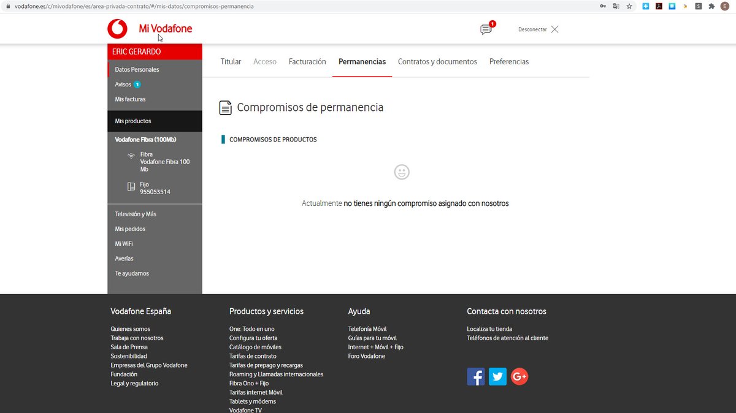Click the gray S extension icon
This screenshot has height=413, width=736.
click(699, 6)
